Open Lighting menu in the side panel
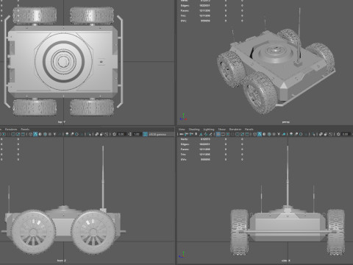The width and height of the screenshot is (353, 265). point(209,129)
